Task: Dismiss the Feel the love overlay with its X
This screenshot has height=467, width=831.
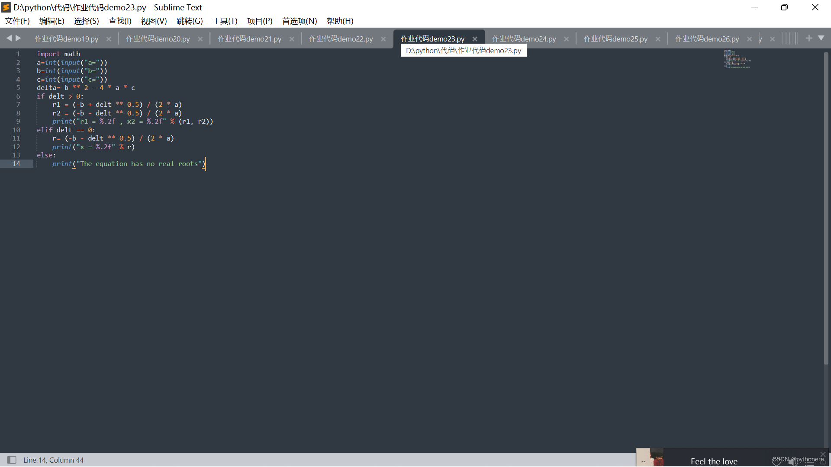Action: 822,454
